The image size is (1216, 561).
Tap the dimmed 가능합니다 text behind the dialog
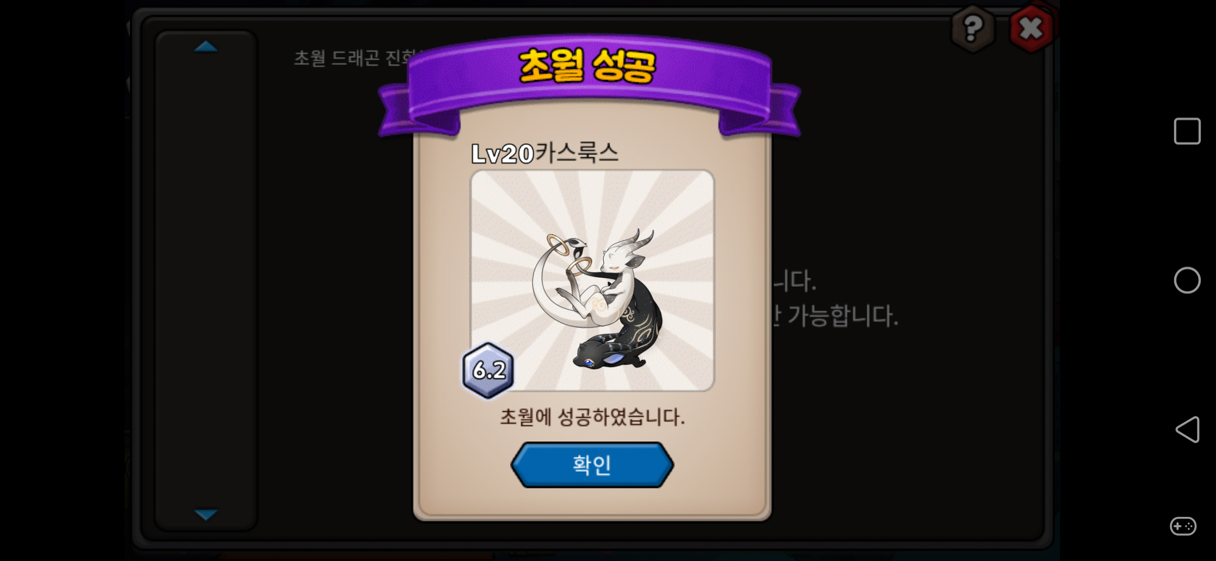point(842,316)
